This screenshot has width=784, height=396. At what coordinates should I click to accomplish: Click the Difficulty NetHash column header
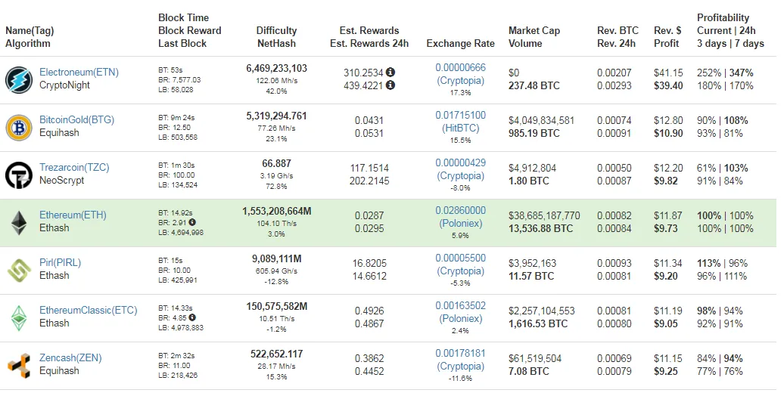[276, 37]
